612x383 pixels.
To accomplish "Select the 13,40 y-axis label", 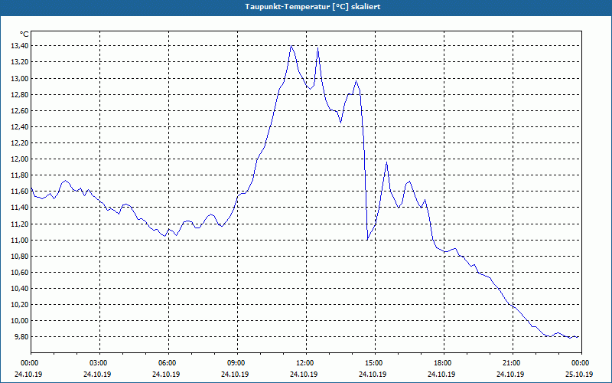I will tap(20, 46).
